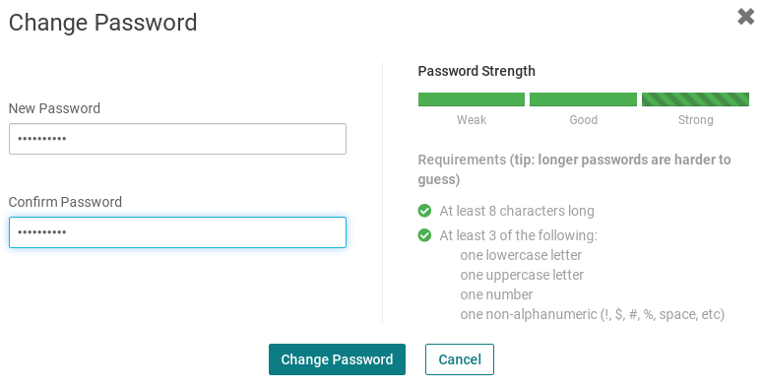Submit with the Change Password button
This screenshot has width=762, height=389.
pyautogui.click(x=337, y=359)
